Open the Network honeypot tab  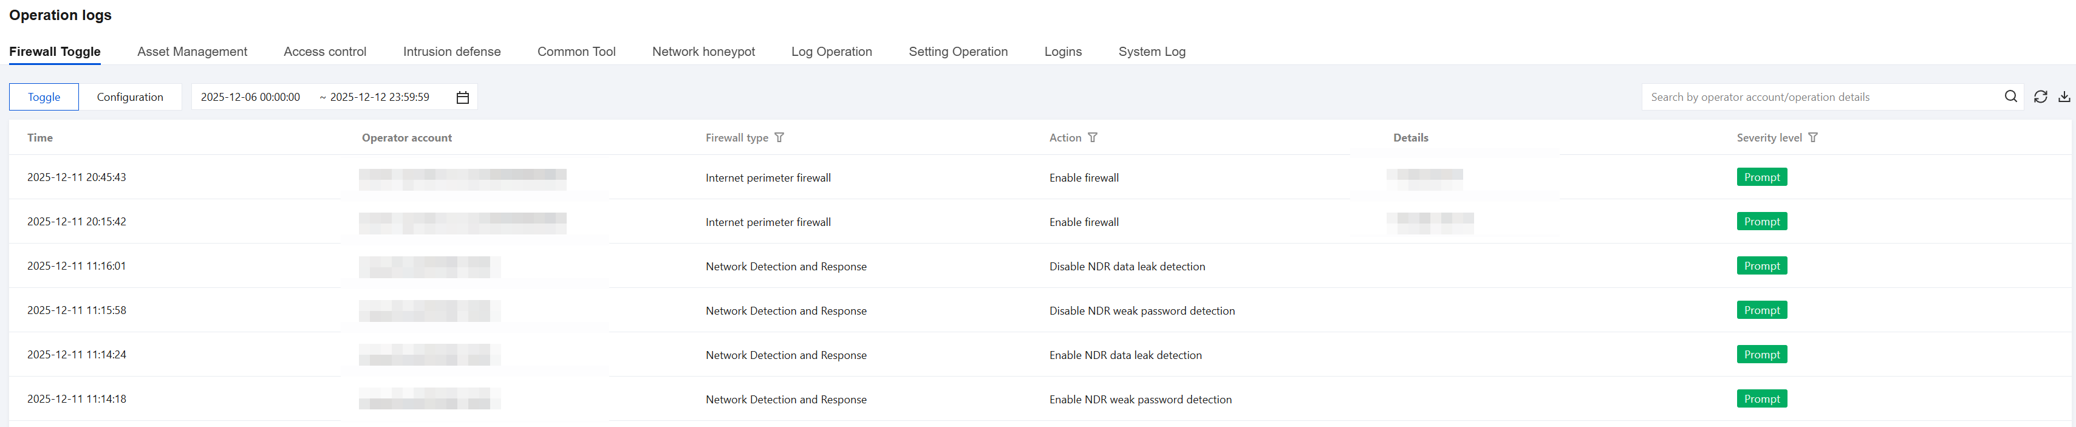pyautogui.click(x=703, y=52)
